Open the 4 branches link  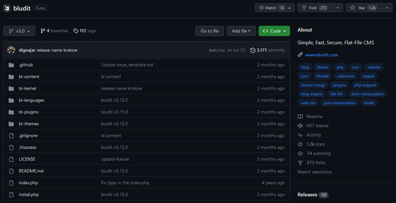tap(54, 31)
